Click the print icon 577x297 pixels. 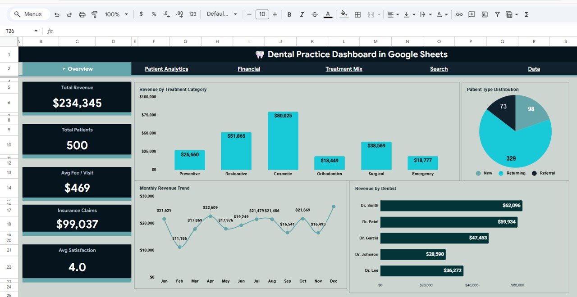(82, 14)
